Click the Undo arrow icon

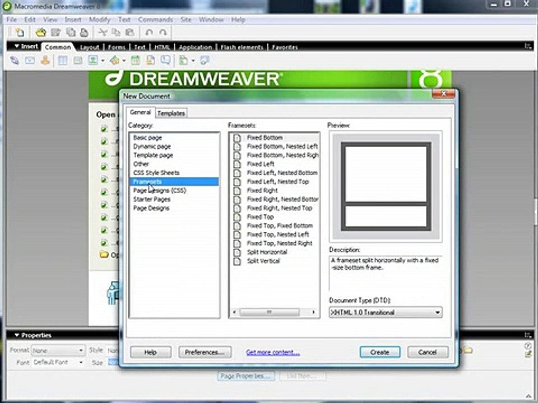tap(149, 32)
